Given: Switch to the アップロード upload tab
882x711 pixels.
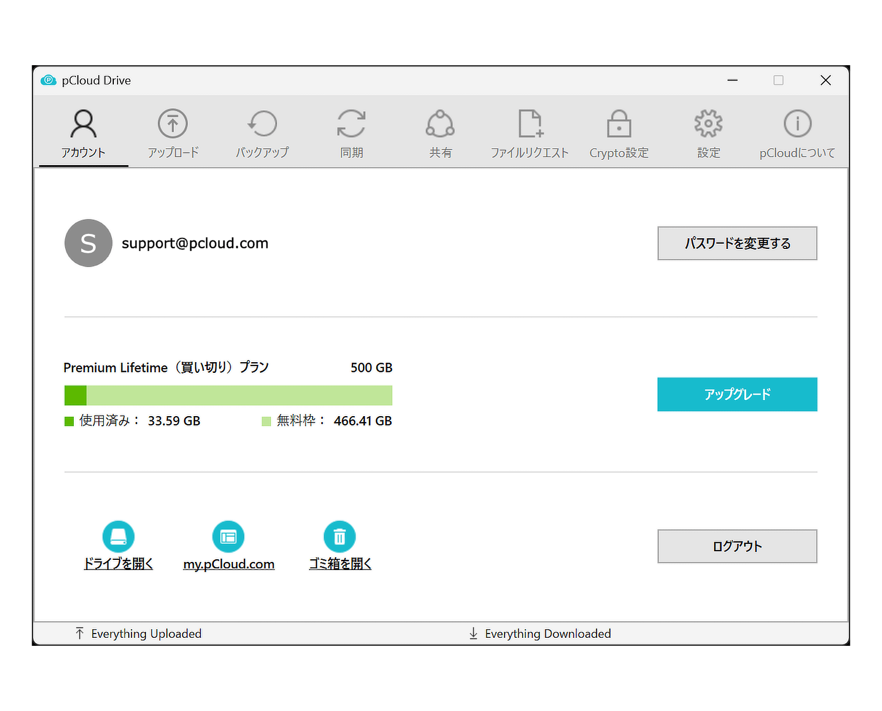Looking at the screenshot, I should tap(173, 134).
